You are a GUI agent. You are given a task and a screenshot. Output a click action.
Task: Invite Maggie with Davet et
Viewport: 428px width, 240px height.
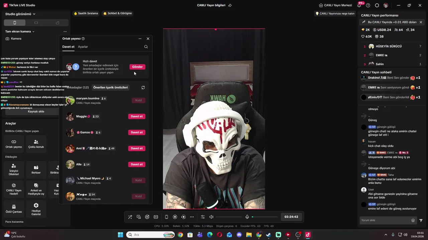(x=137, y=116)
